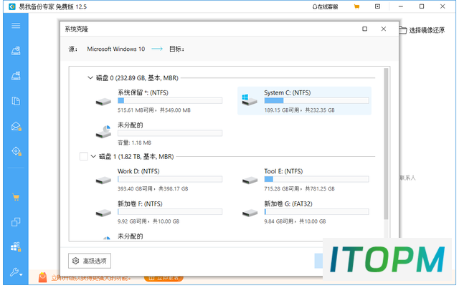
Task: Open mail backup sidebar icon
Action: tap(16, 126)
